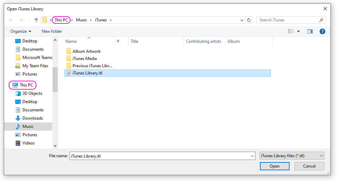
Task: Open the help icon
Action: pos(322,31)
